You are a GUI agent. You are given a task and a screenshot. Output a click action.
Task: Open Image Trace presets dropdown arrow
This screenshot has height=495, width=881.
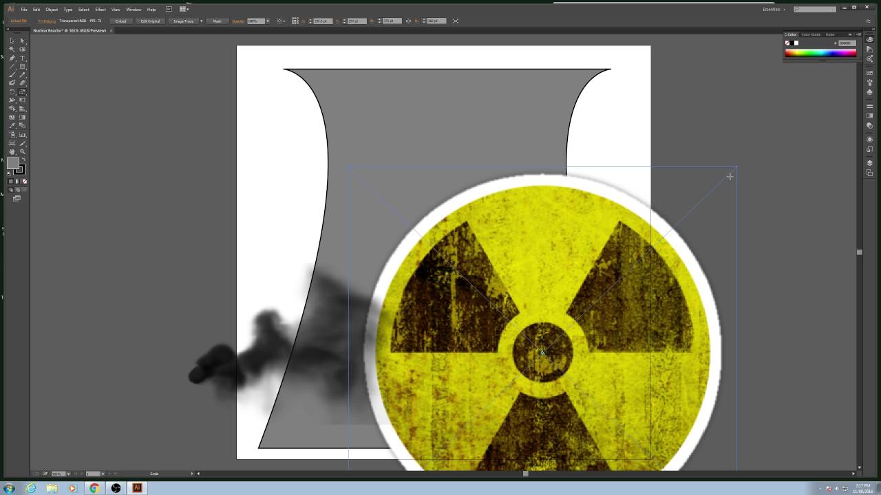point(201,21)
